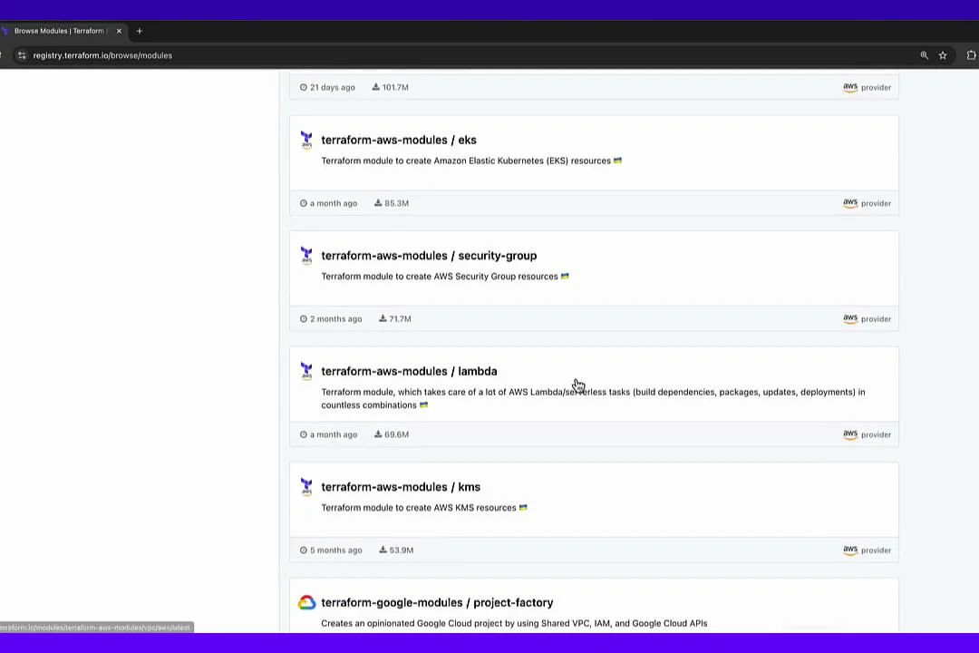Click the AWS provider badge on the lambda card
This screenshot has width=979, height=653.
click(x=867, y=434)
